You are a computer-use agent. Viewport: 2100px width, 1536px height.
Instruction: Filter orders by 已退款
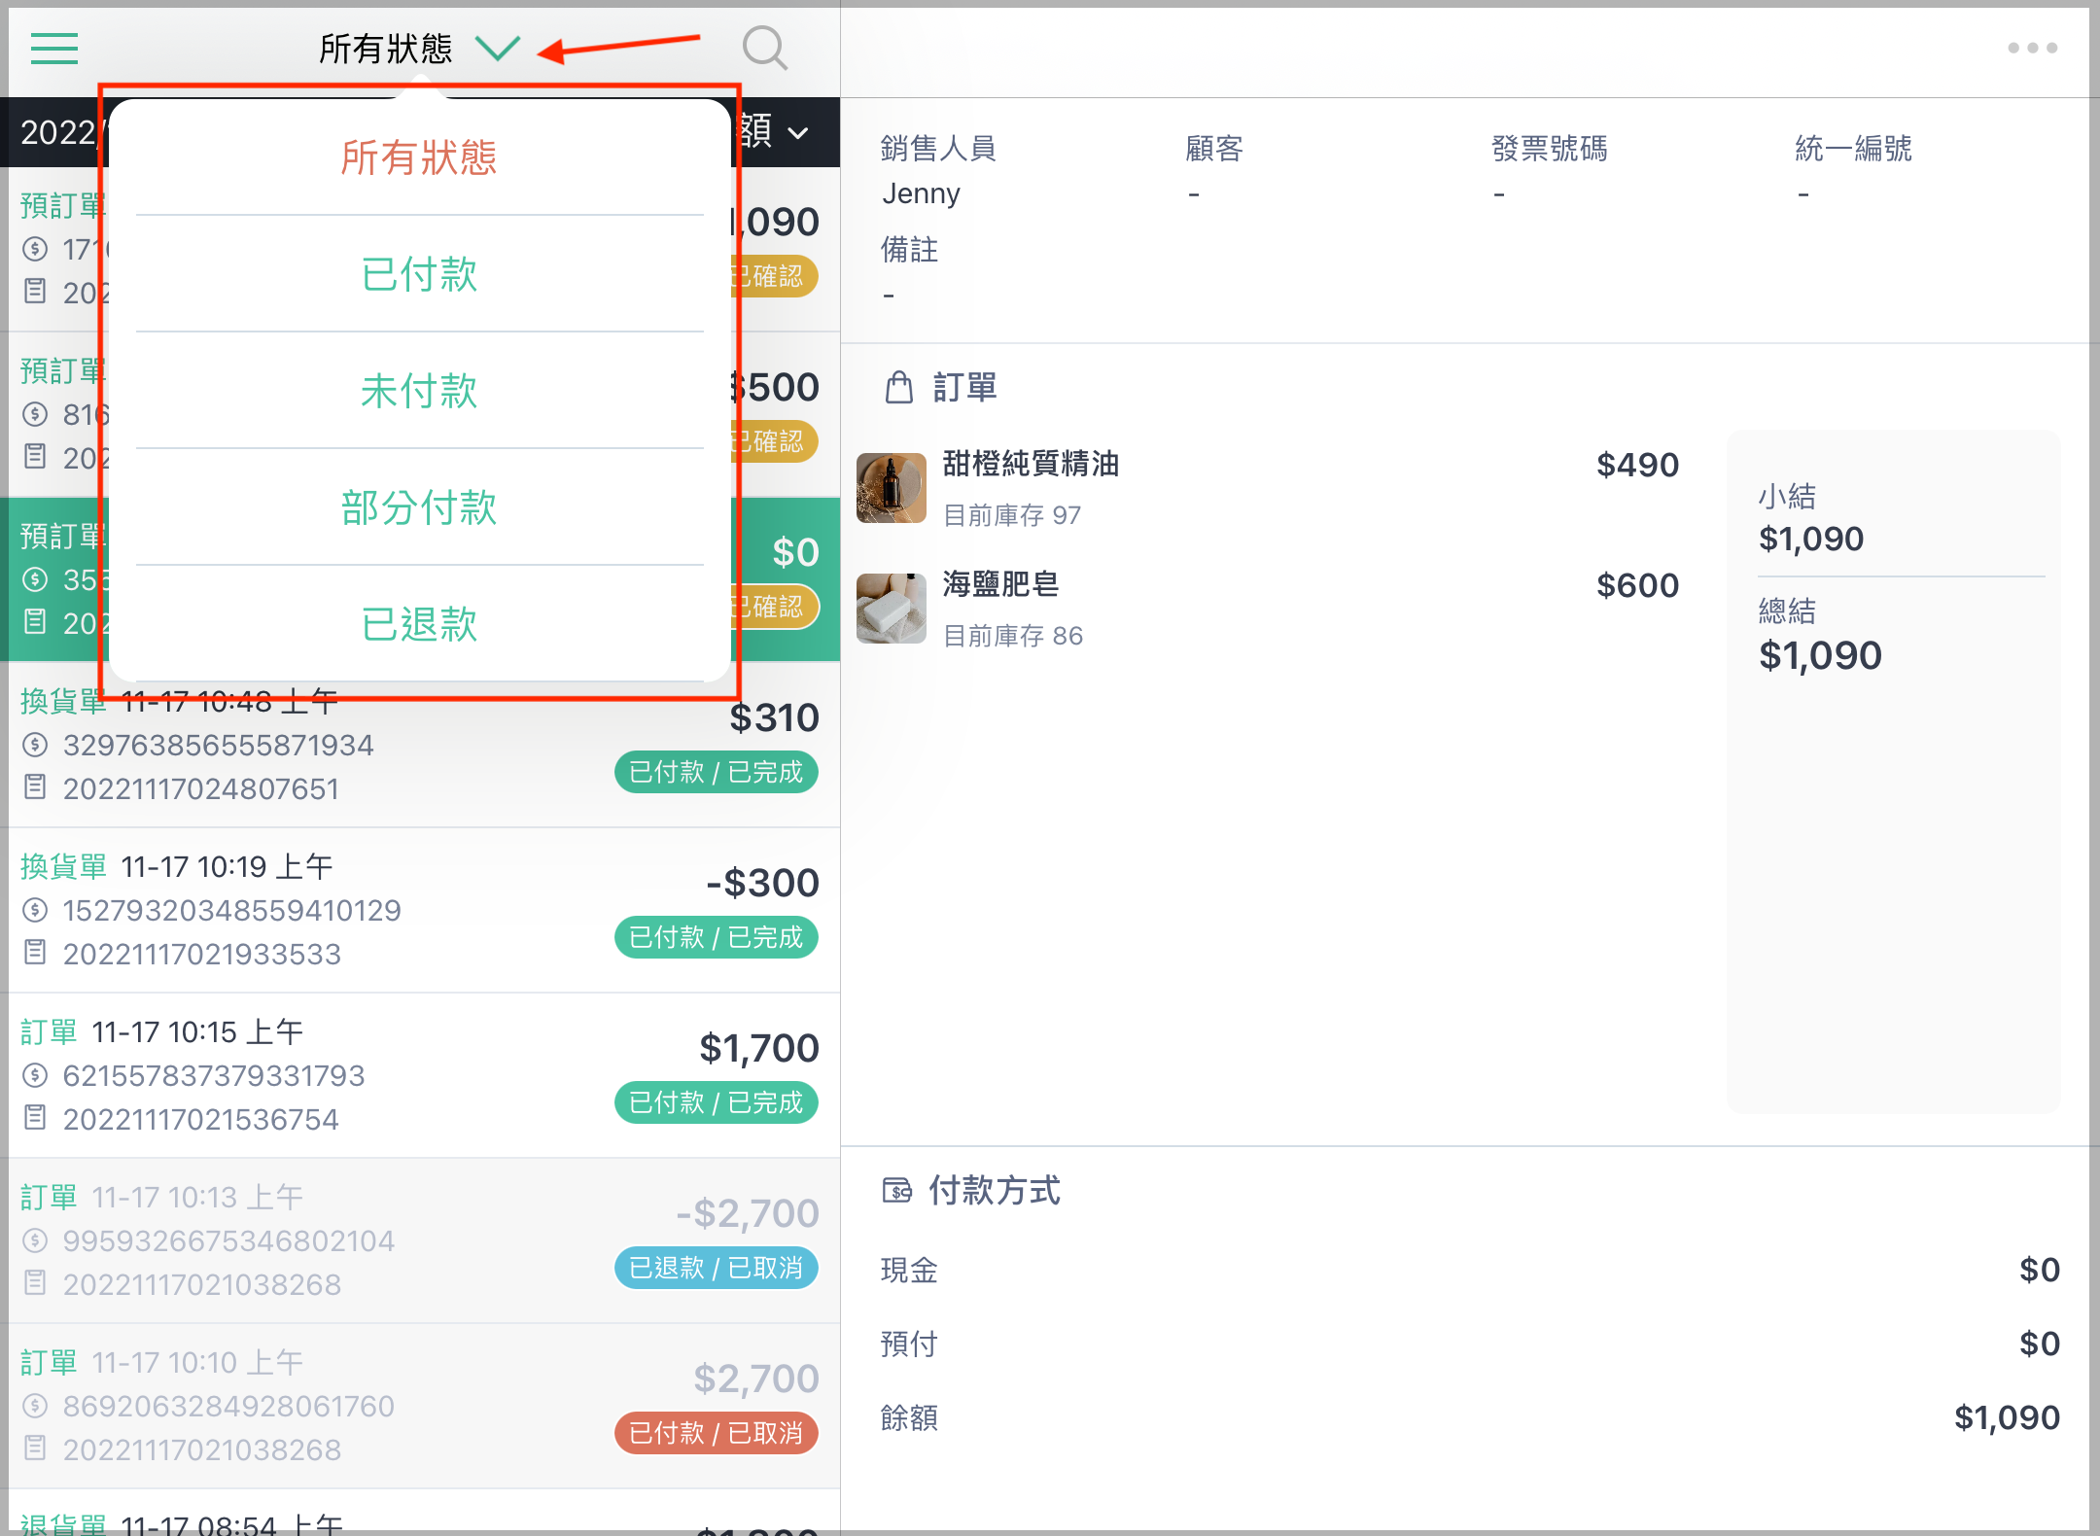(419, 624)
